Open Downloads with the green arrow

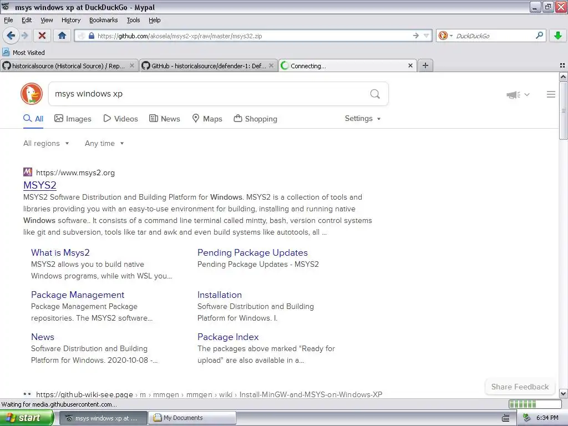(558, 35)
